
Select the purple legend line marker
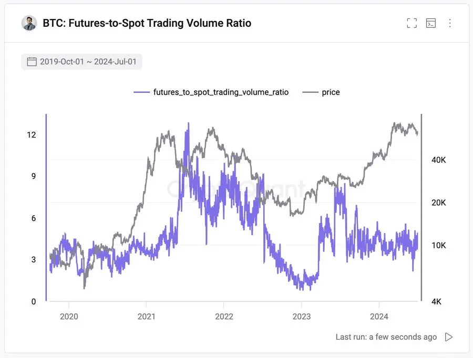pyautogui.click(x=142, y=92)
